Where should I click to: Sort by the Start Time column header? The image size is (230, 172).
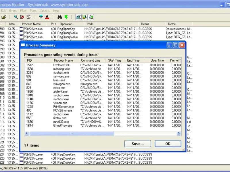tap(115, 60)
